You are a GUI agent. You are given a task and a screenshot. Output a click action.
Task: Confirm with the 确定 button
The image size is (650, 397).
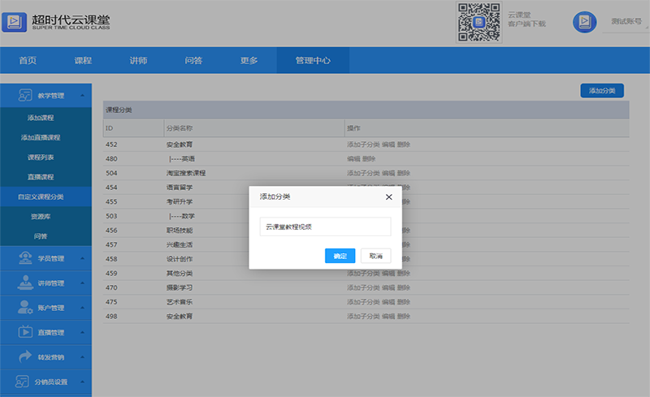point(340,256)
